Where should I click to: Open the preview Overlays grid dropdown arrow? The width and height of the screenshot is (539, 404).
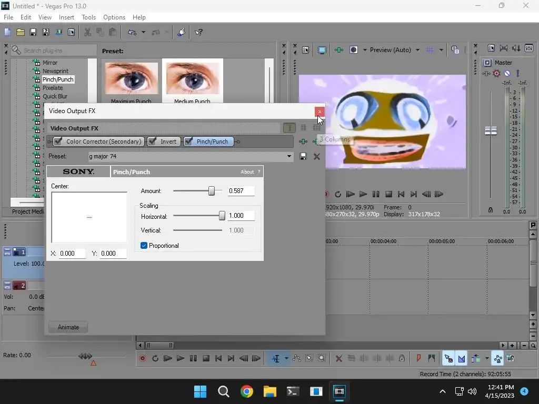(441, 50)
